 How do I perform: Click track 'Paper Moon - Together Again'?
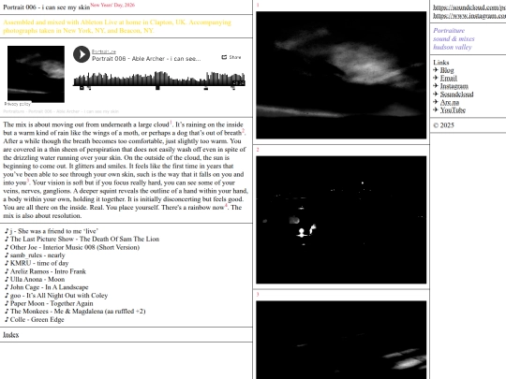(x=52, y=303)
